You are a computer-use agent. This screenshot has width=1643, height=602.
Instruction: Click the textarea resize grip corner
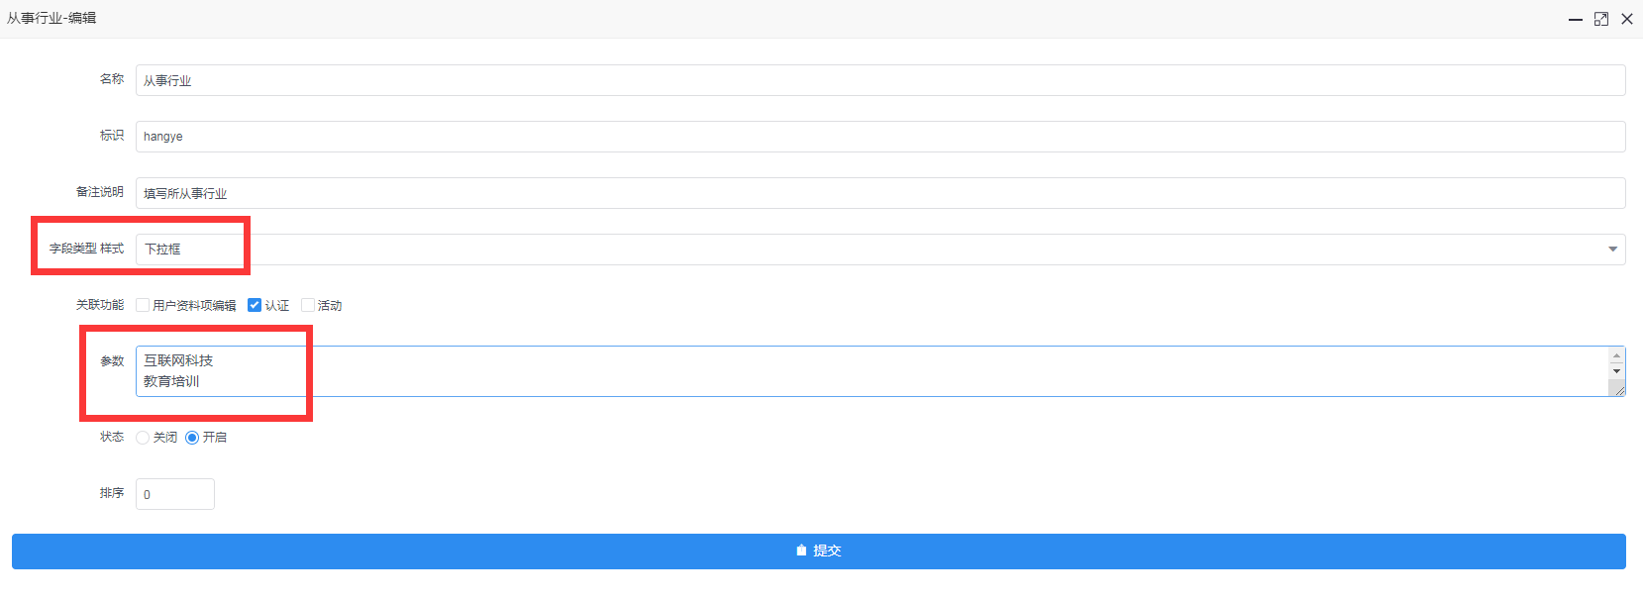pos(1618,389)
